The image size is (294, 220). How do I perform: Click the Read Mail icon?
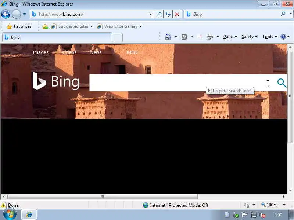tap(200, 37)
